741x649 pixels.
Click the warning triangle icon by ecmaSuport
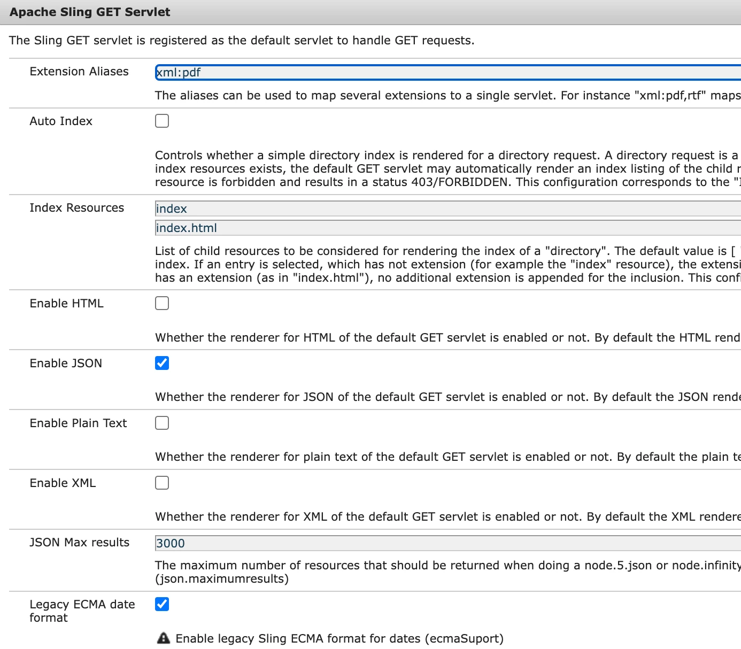click(164, 638)
